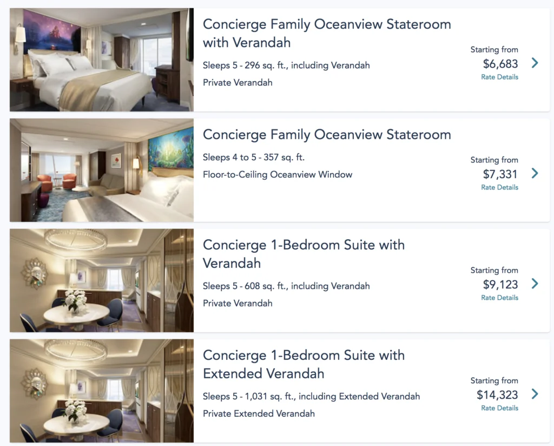Click the $14,323 starting price

pos(497,395)
